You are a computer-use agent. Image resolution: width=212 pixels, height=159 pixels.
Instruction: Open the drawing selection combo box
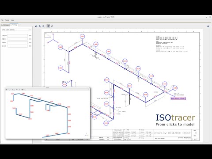pyautogui.click(x=16, y=30)
